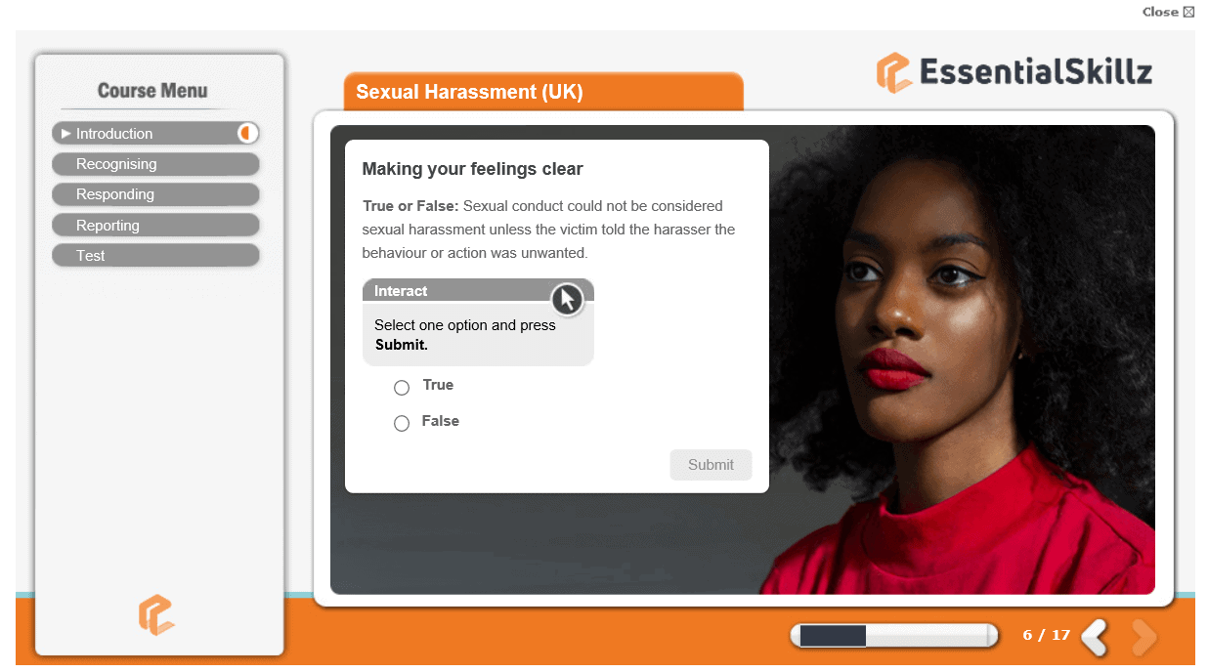Click the orange logo in the course menu panel
Image resolution: width=1208 pixels, height=672 pixels.
click(x=156, y=614)
